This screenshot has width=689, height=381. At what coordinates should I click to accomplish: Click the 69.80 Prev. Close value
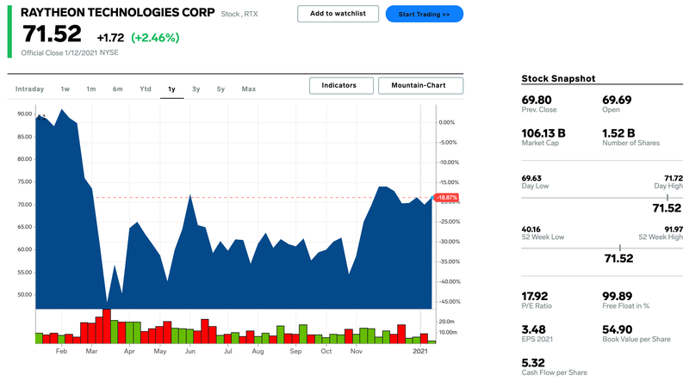(536, 100)
